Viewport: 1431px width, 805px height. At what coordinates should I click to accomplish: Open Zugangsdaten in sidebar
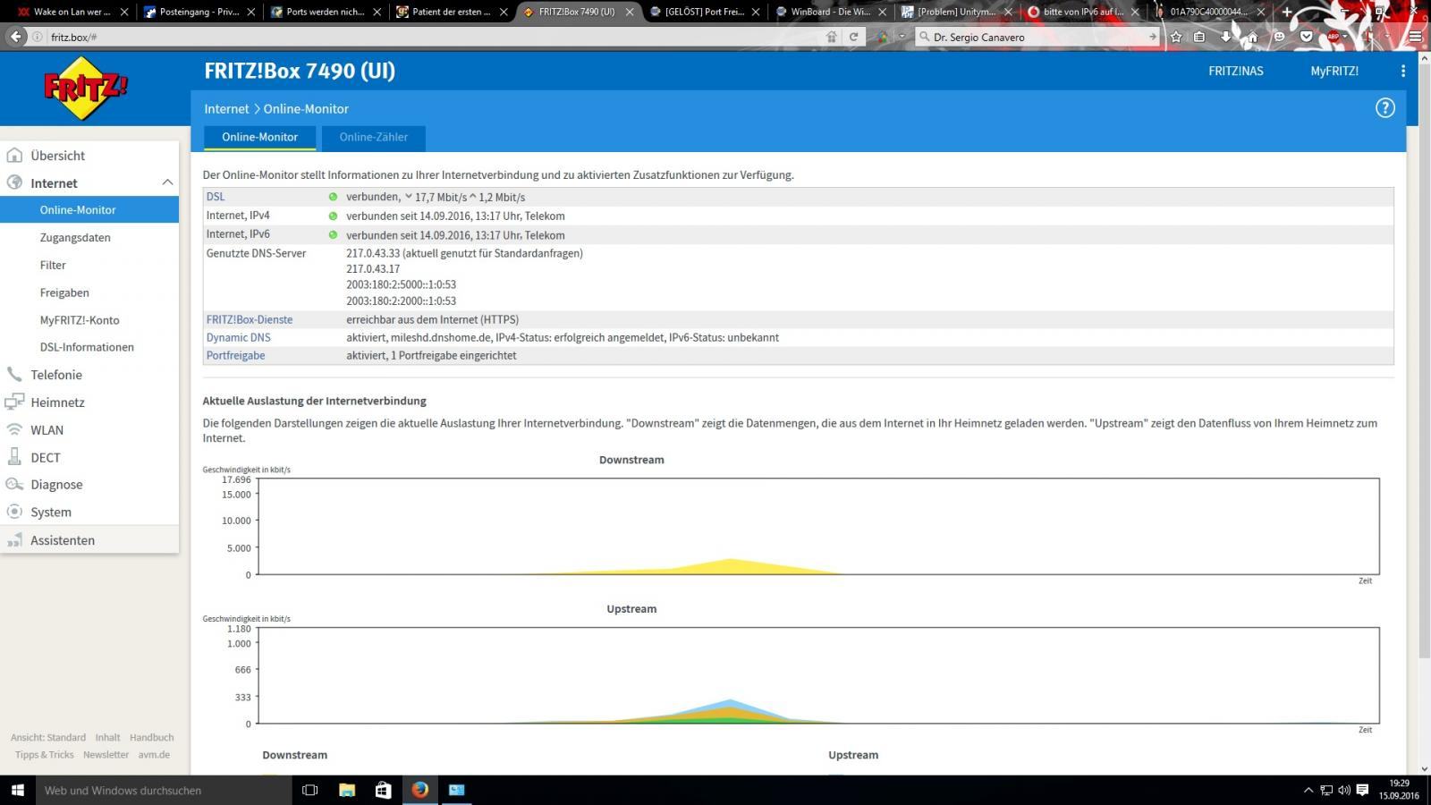coord(75,237)
